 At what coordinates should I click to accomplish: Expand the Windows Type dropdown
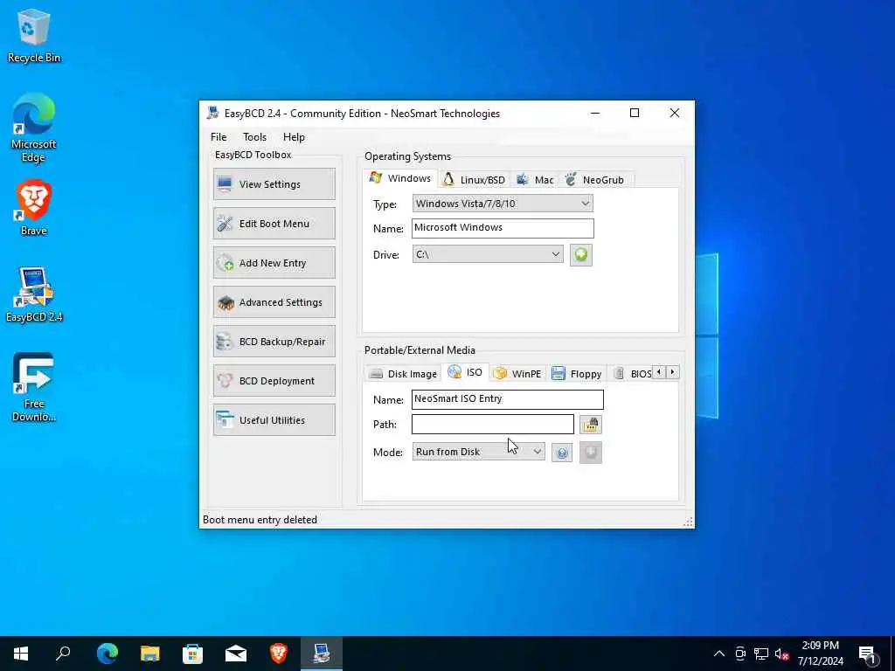503,203
